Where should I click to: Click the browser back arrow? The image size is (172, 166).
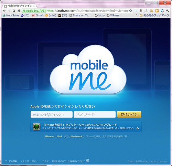coord(4,11)
